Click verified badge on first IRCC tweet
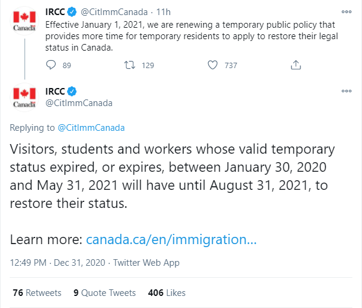The image size is (362, 308). [x=72, y=12]
